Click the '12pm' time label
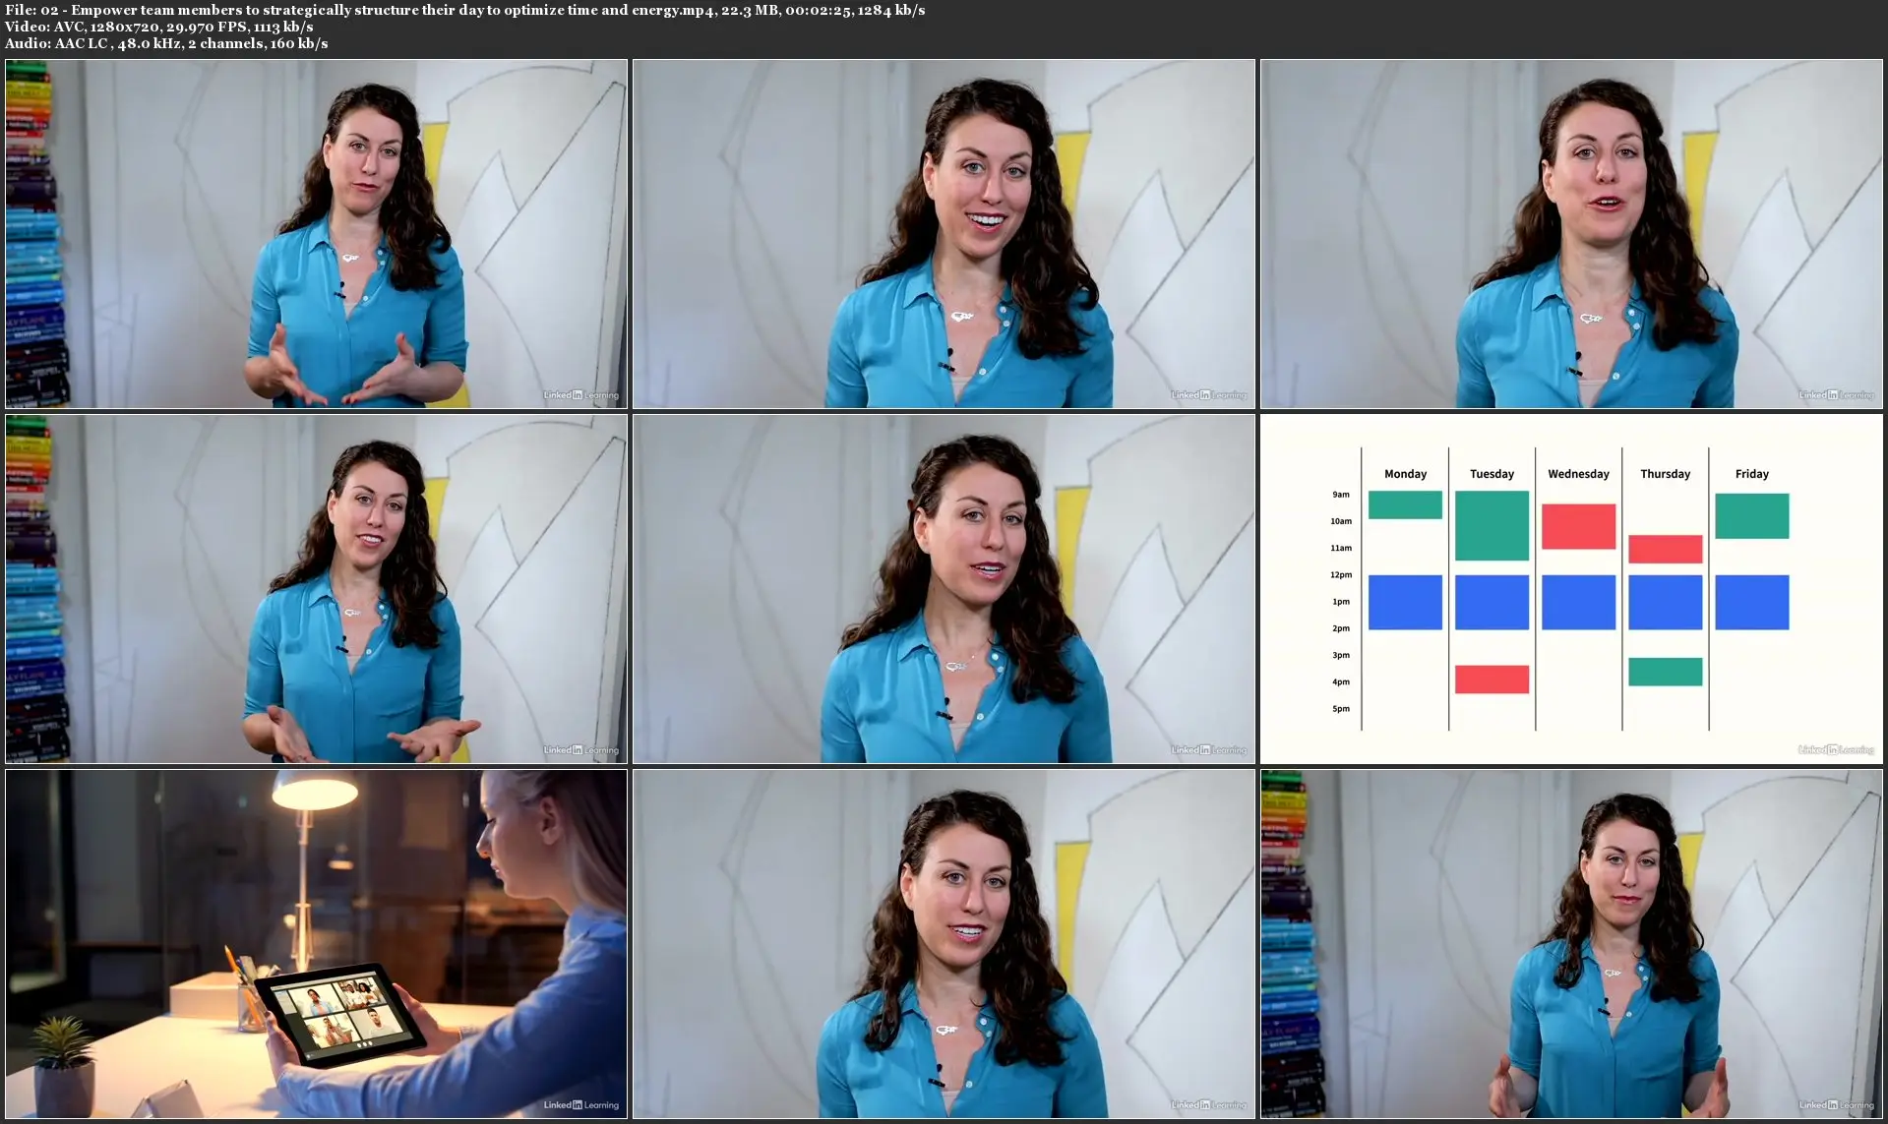The image size is (1888, 1124). pyautogui.click(x=1341, y=574)
